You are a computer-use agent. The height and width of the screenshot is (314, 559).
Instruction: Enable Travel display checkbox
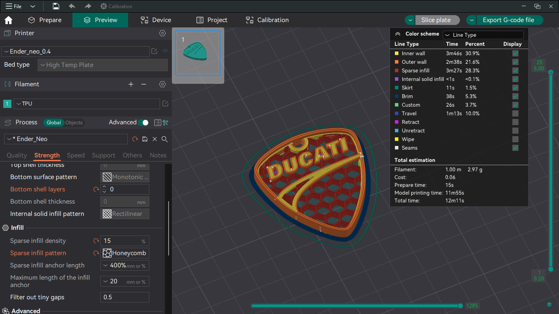(515, 114)
